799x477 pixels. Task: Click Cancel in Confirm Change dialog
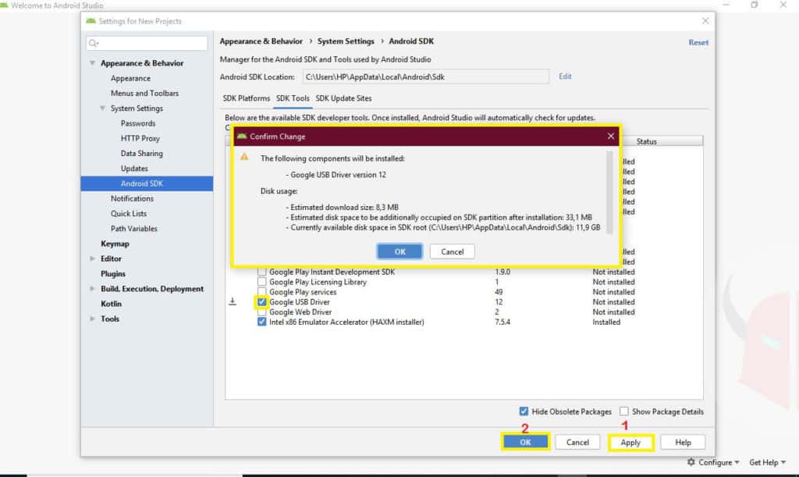click(x=452, y=251)
